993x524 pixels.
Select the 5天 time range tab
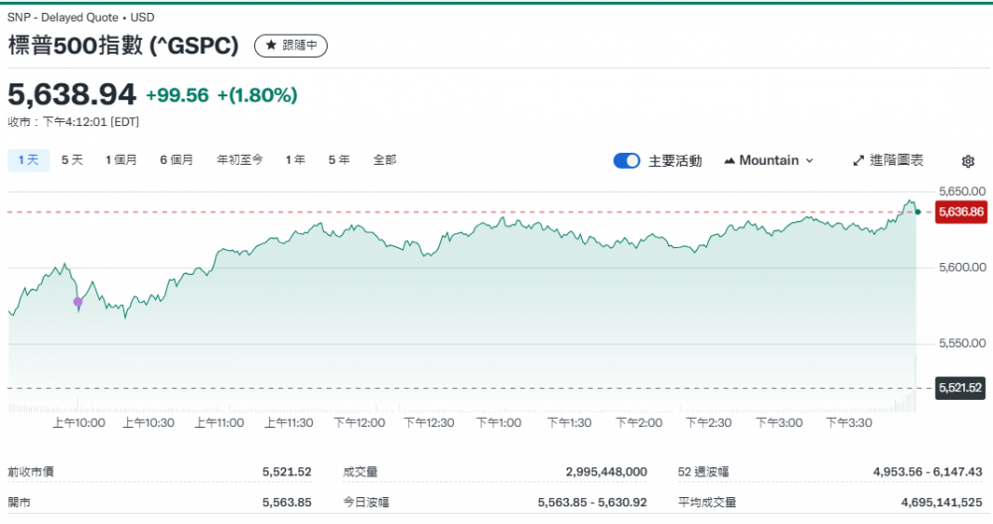pos(72,160)
